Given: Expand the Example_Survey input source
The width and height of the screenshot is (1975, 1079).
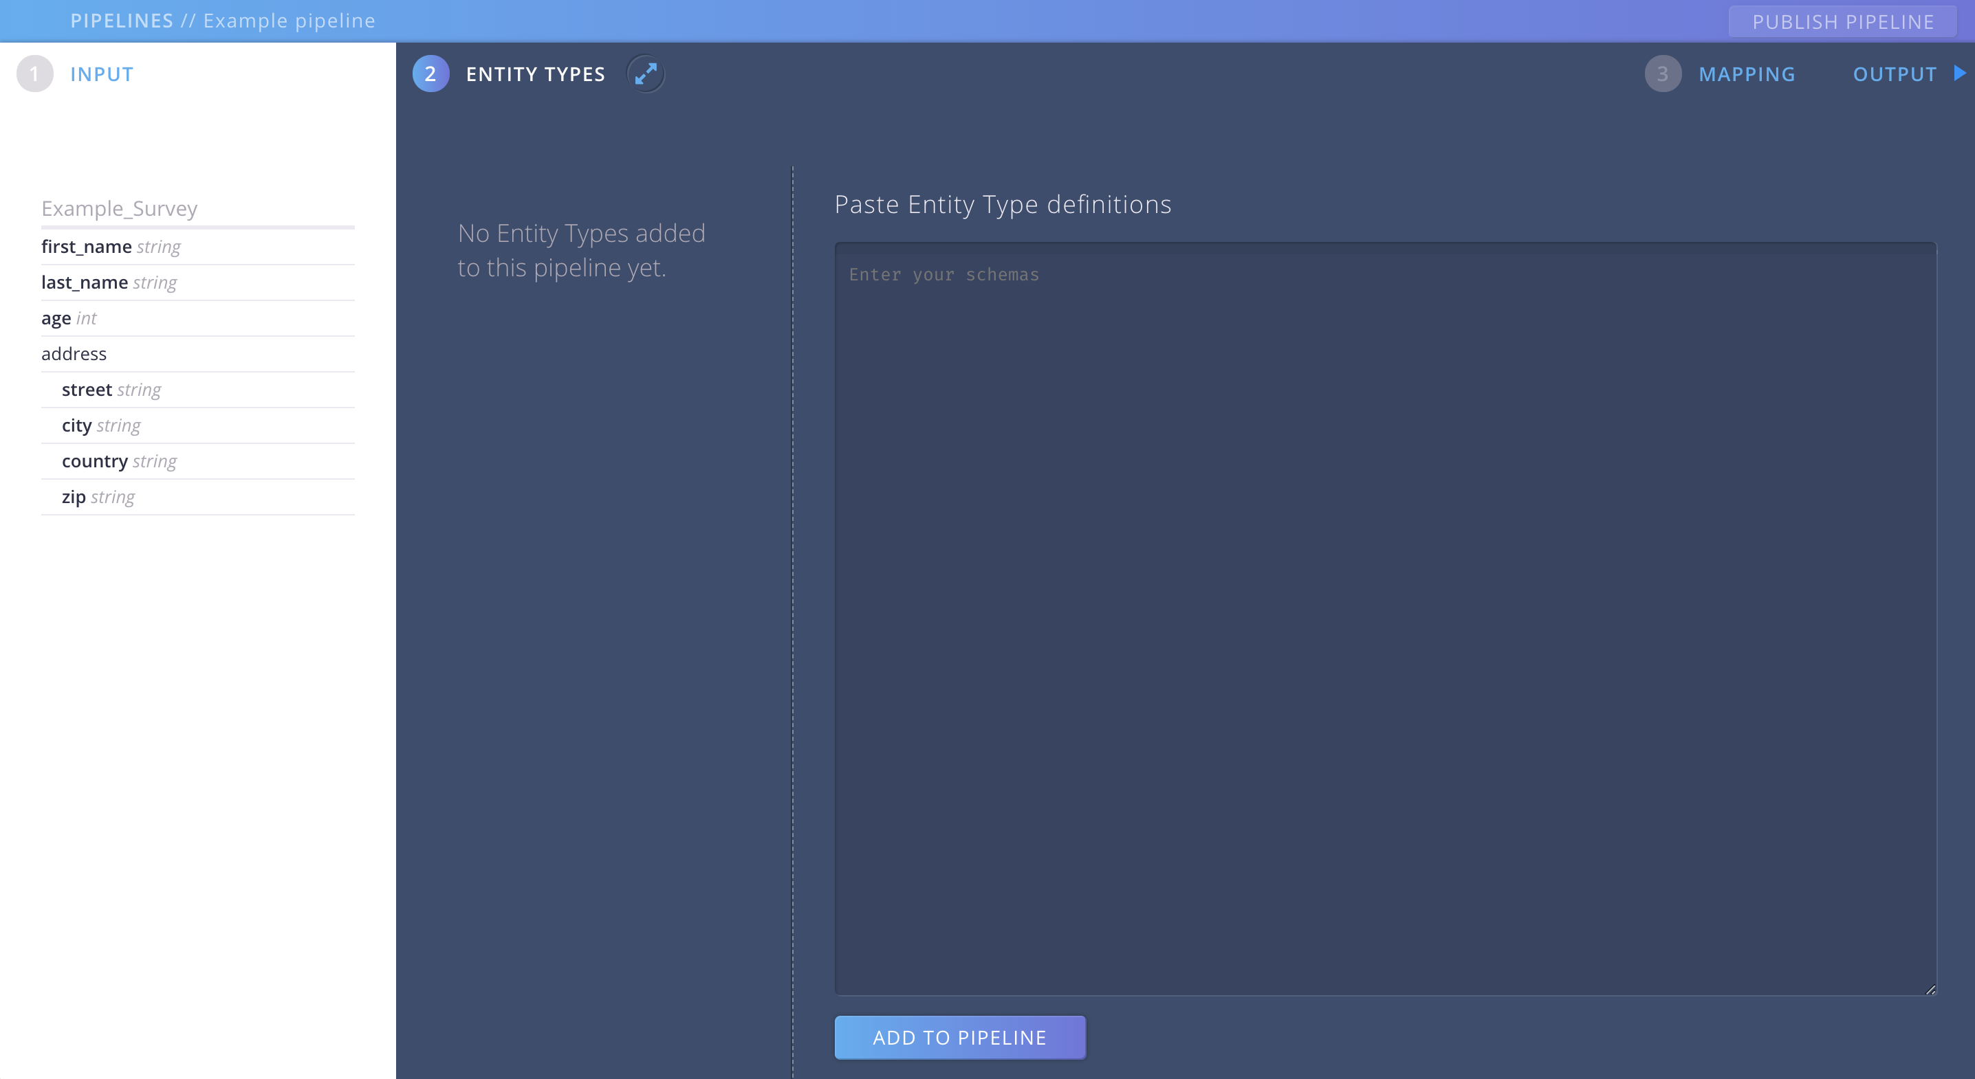Looking at the screenshot, I should click(118, 209).
